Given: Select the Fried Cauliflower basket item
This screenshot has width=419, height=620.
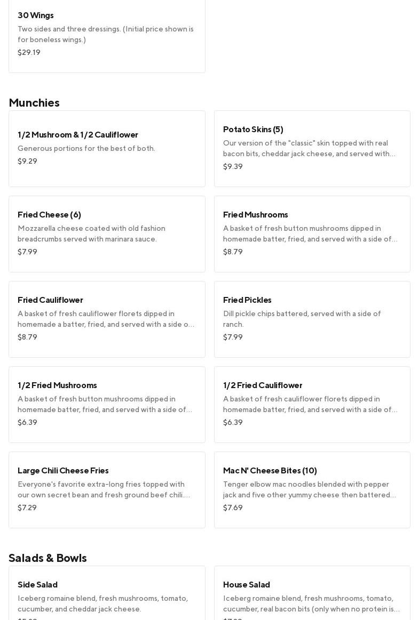Looking at the screenshot, I should tap(107, 319).
